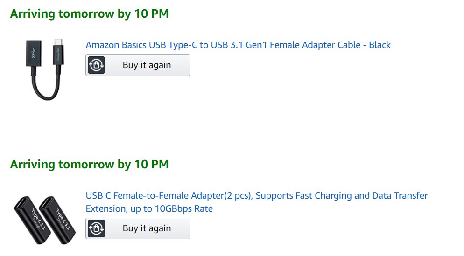Click 'Buy it again' for the Amazon Basics cable

(138, 65)
